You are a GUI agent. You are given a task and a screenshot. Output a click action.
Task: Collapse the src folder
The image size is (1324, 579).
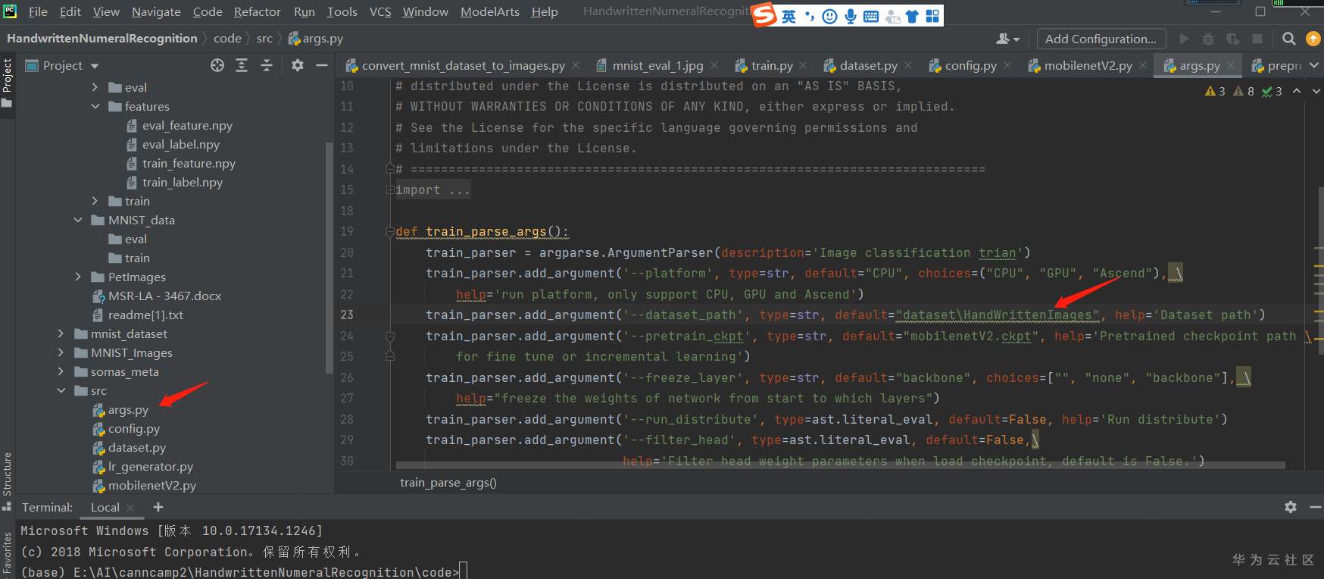61,390
